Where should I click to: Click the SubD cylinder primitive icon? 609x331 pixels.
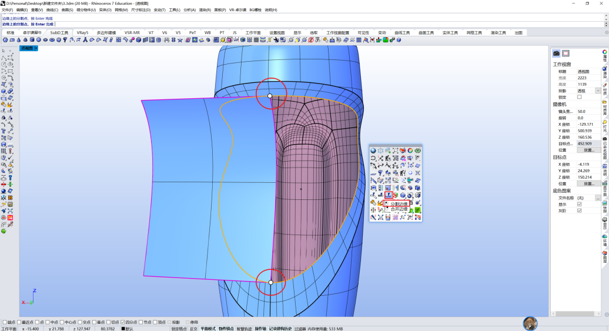tap(32, 39)
